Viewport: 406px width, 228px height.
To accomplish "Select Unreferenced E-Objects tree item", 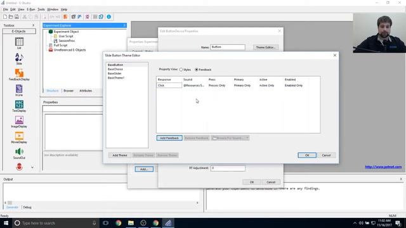I will (70, 50).
